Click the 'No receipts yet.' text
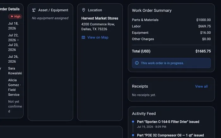221x138 pixels. pyautogui.click(x=144, y=95)
